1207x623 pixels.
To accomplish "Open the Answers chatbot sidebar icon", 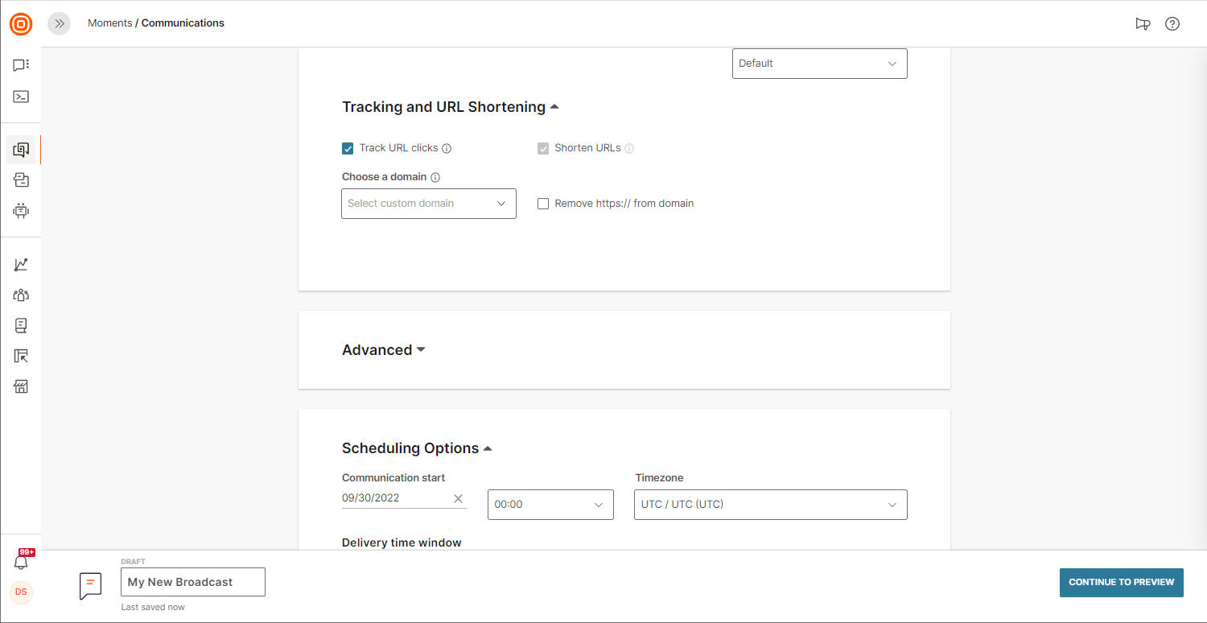I will click(x=21, y=211).
